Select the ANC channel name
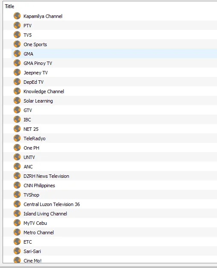This screenshot has width=217, height=268. coord(28,167)
